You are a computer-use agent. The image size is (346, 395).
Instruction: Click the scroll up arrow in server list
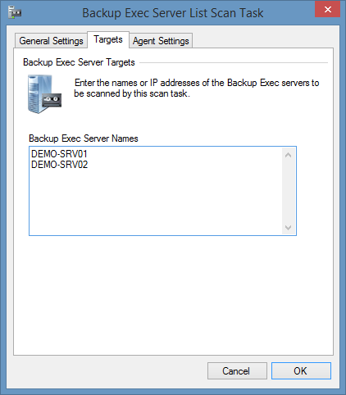288,155
